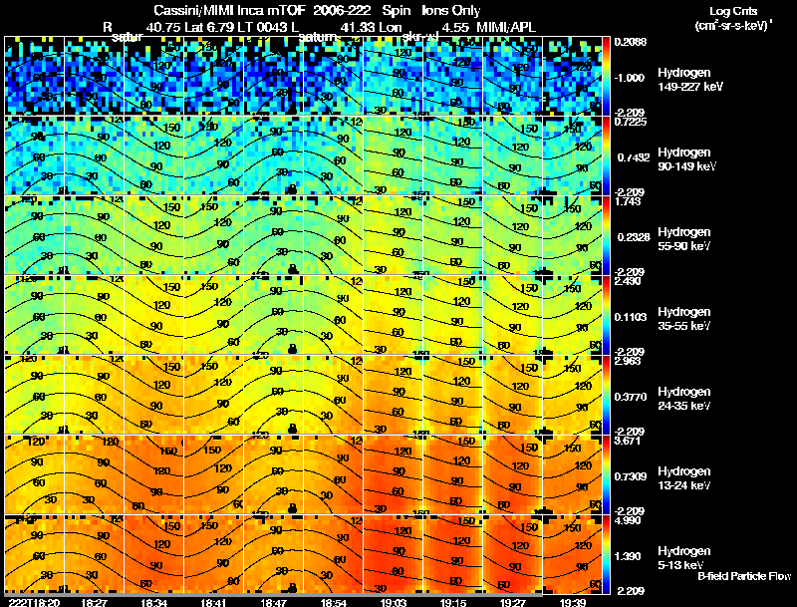Click the '19:15' time axis label
Viewport: 797px width, 607px height.
[453, 602]
